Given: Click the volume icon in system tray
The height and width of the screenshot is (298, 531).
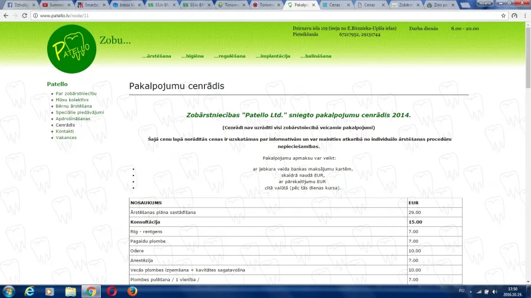Looking at the screenshot, I should [x=495, y=292].
